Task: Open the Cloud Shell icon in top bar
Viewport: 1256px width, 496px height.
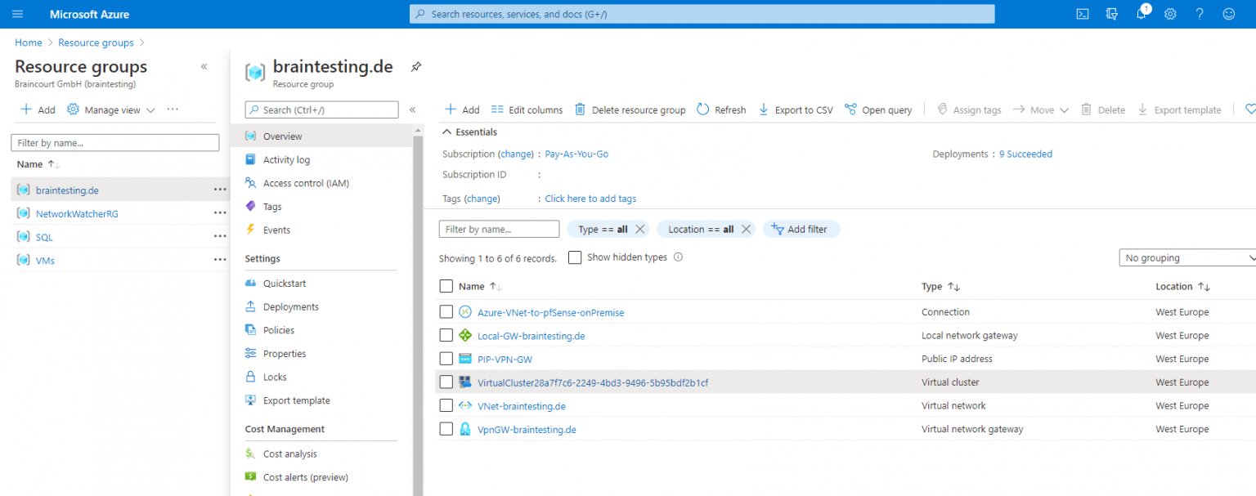Action: pyautogui.click(x=1082, y=14)
